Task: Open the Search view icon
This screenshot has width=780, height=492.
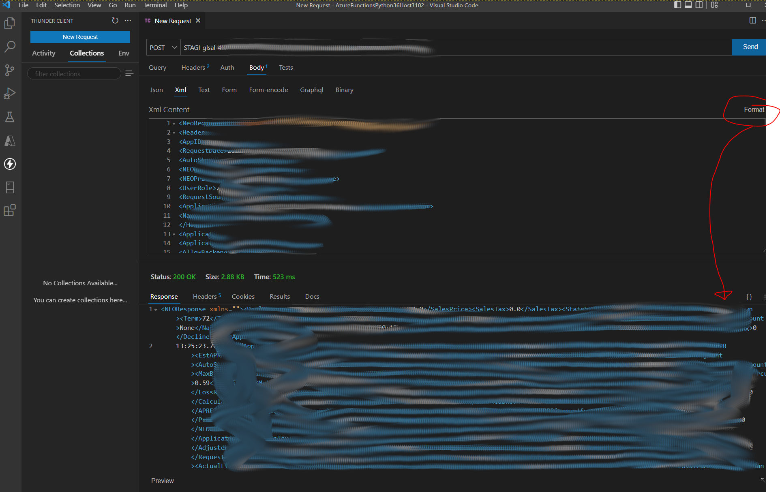Action: (10, 47)
